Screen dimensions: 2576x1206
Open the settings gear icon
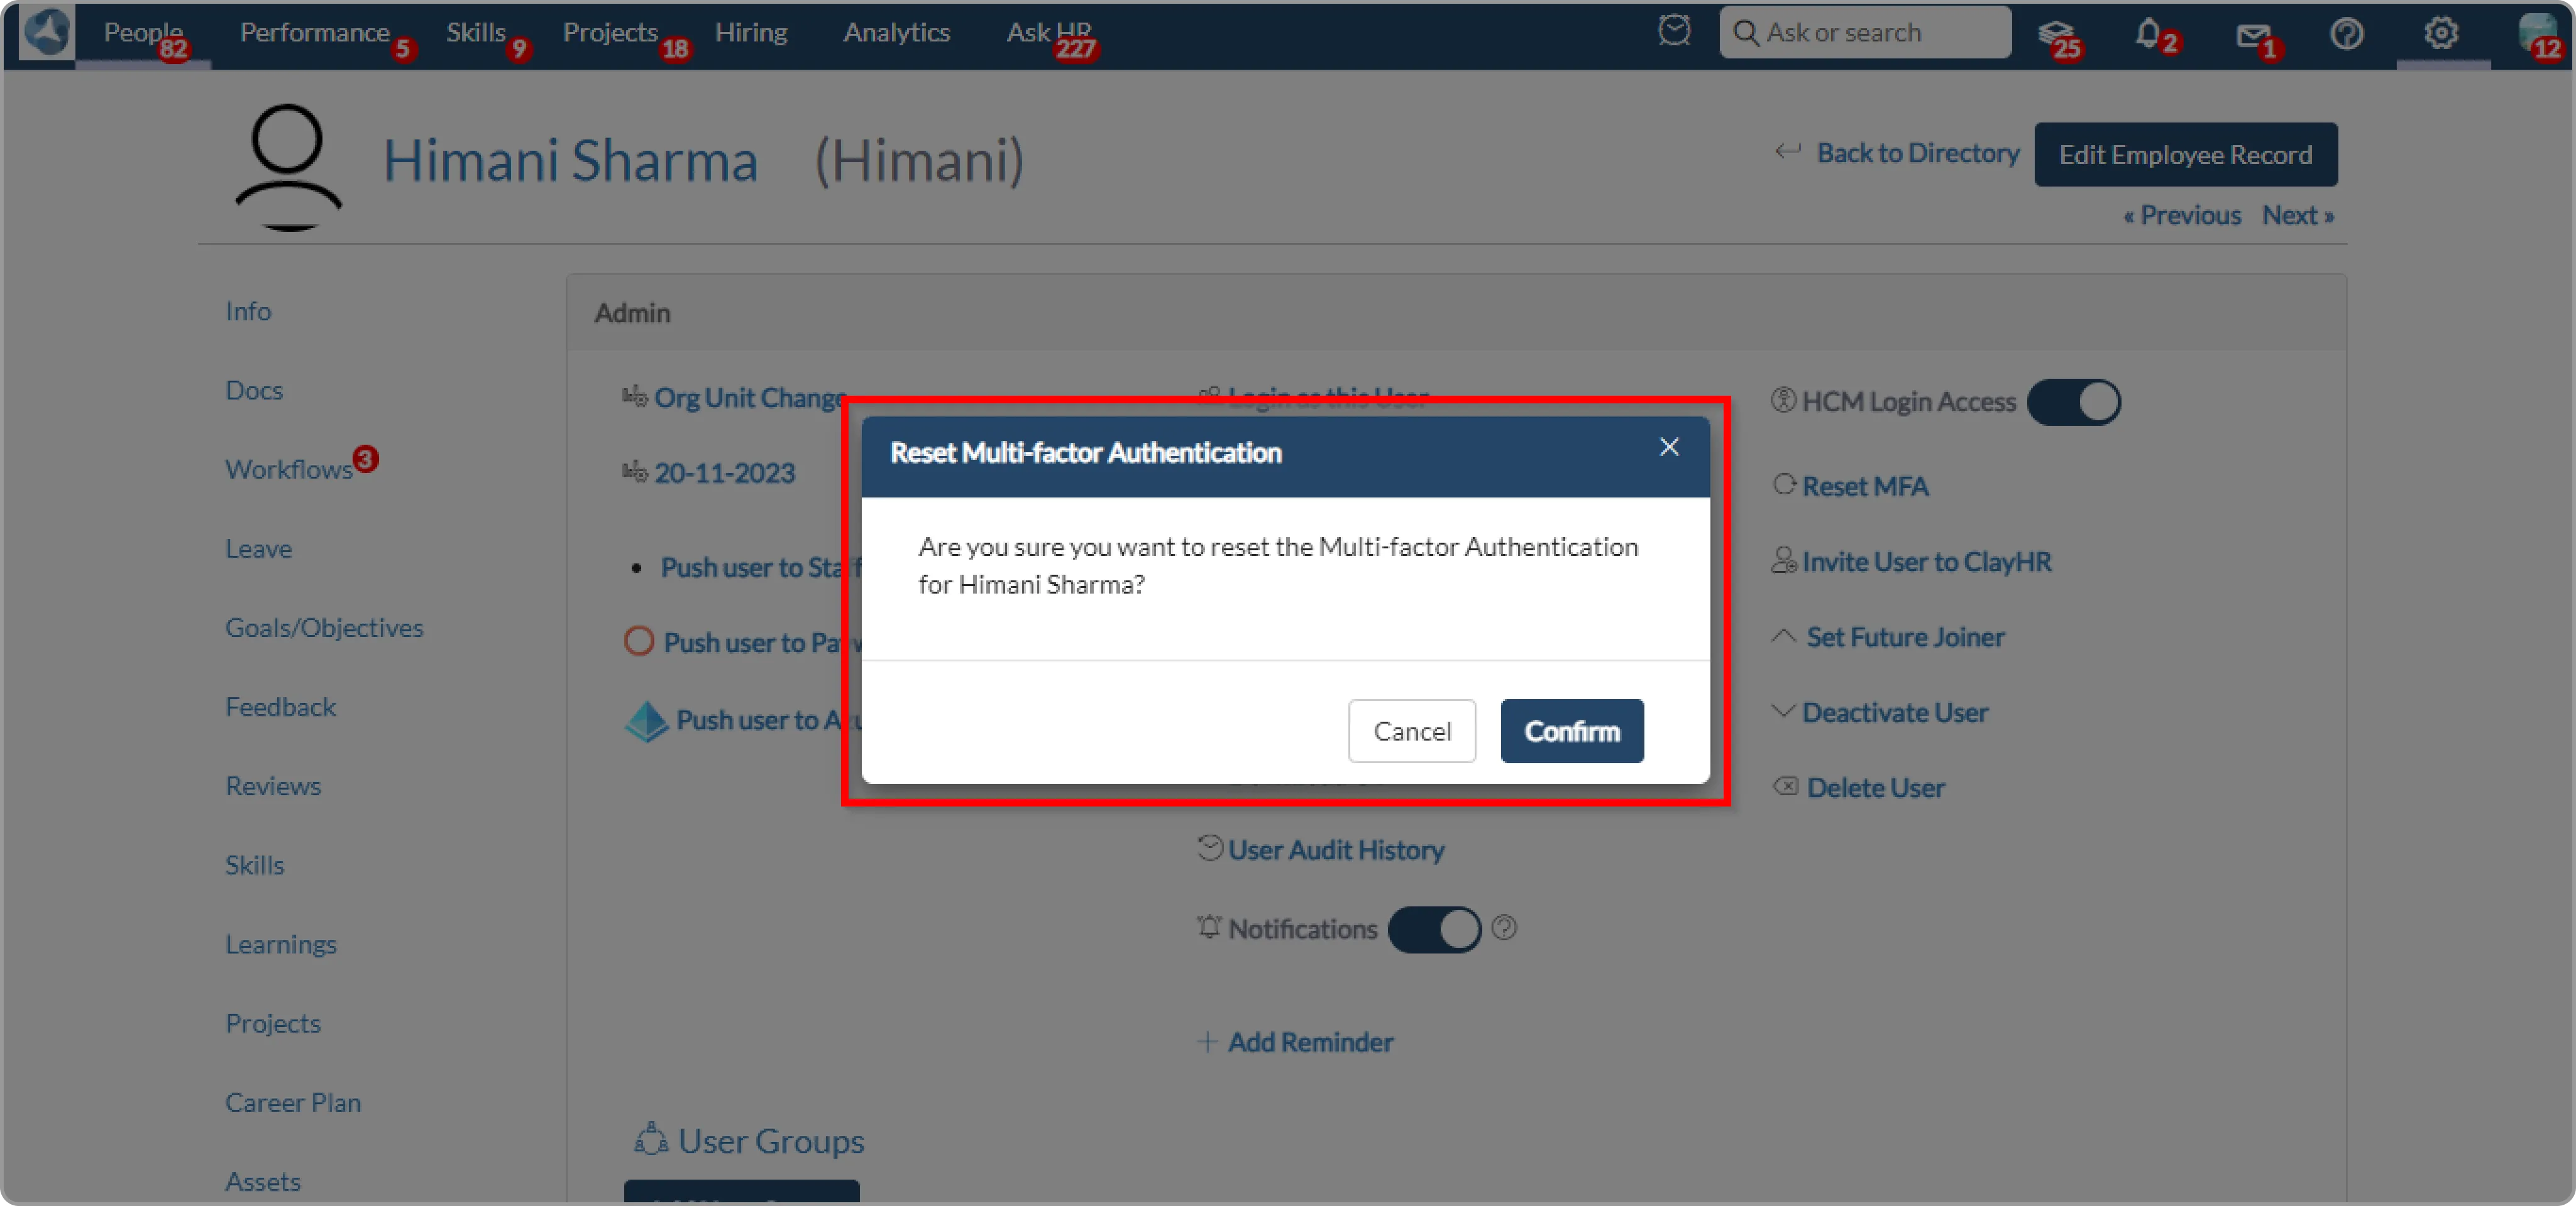(2441, 33)
